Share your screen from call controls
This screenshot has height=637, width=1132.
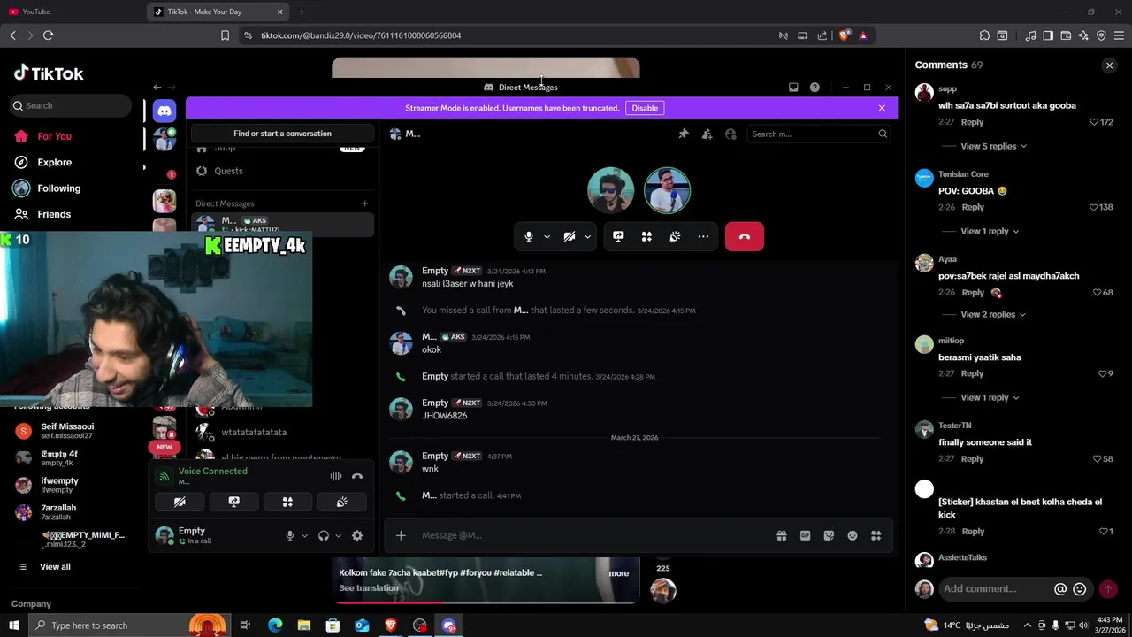pos(618,236)
